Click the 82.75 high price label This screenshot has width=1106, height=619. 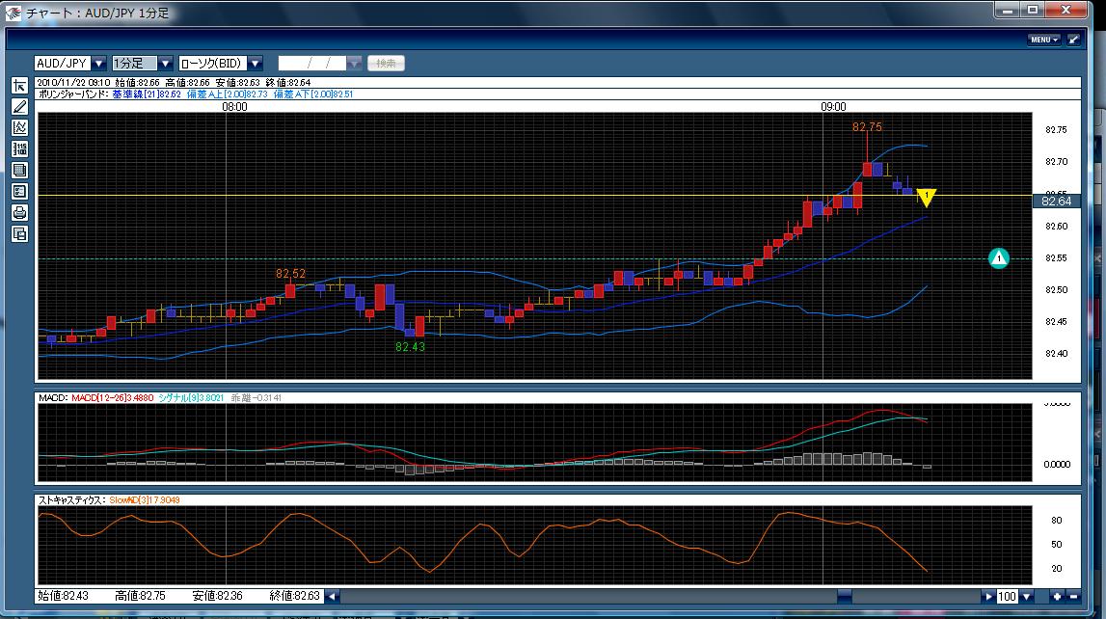click(x=867, y=127)
